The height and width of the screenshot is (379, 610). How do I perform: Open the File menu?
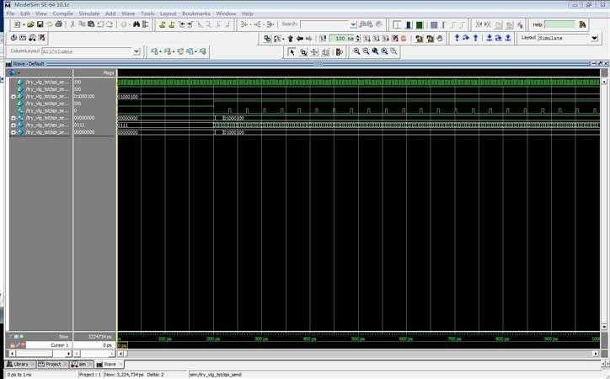click(x=10, y=13)
